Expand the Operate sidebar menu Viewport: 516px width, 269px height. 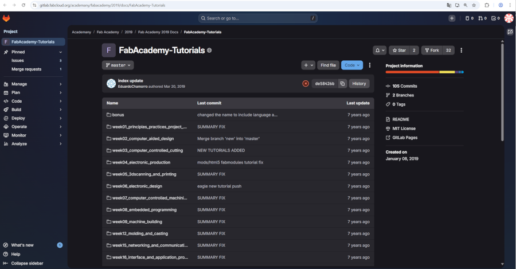click(33, 127)
